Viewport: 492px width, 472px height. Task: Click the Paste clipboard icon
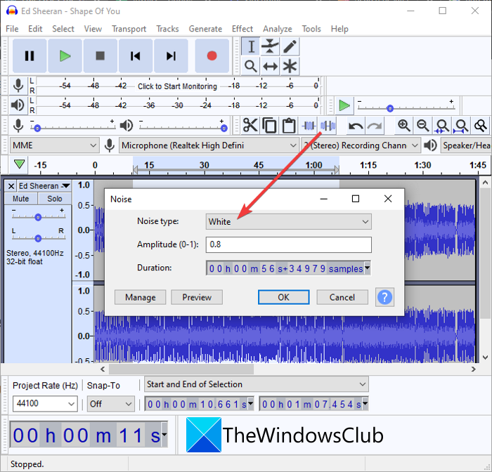pyautogui.click(x=289, y=126)
